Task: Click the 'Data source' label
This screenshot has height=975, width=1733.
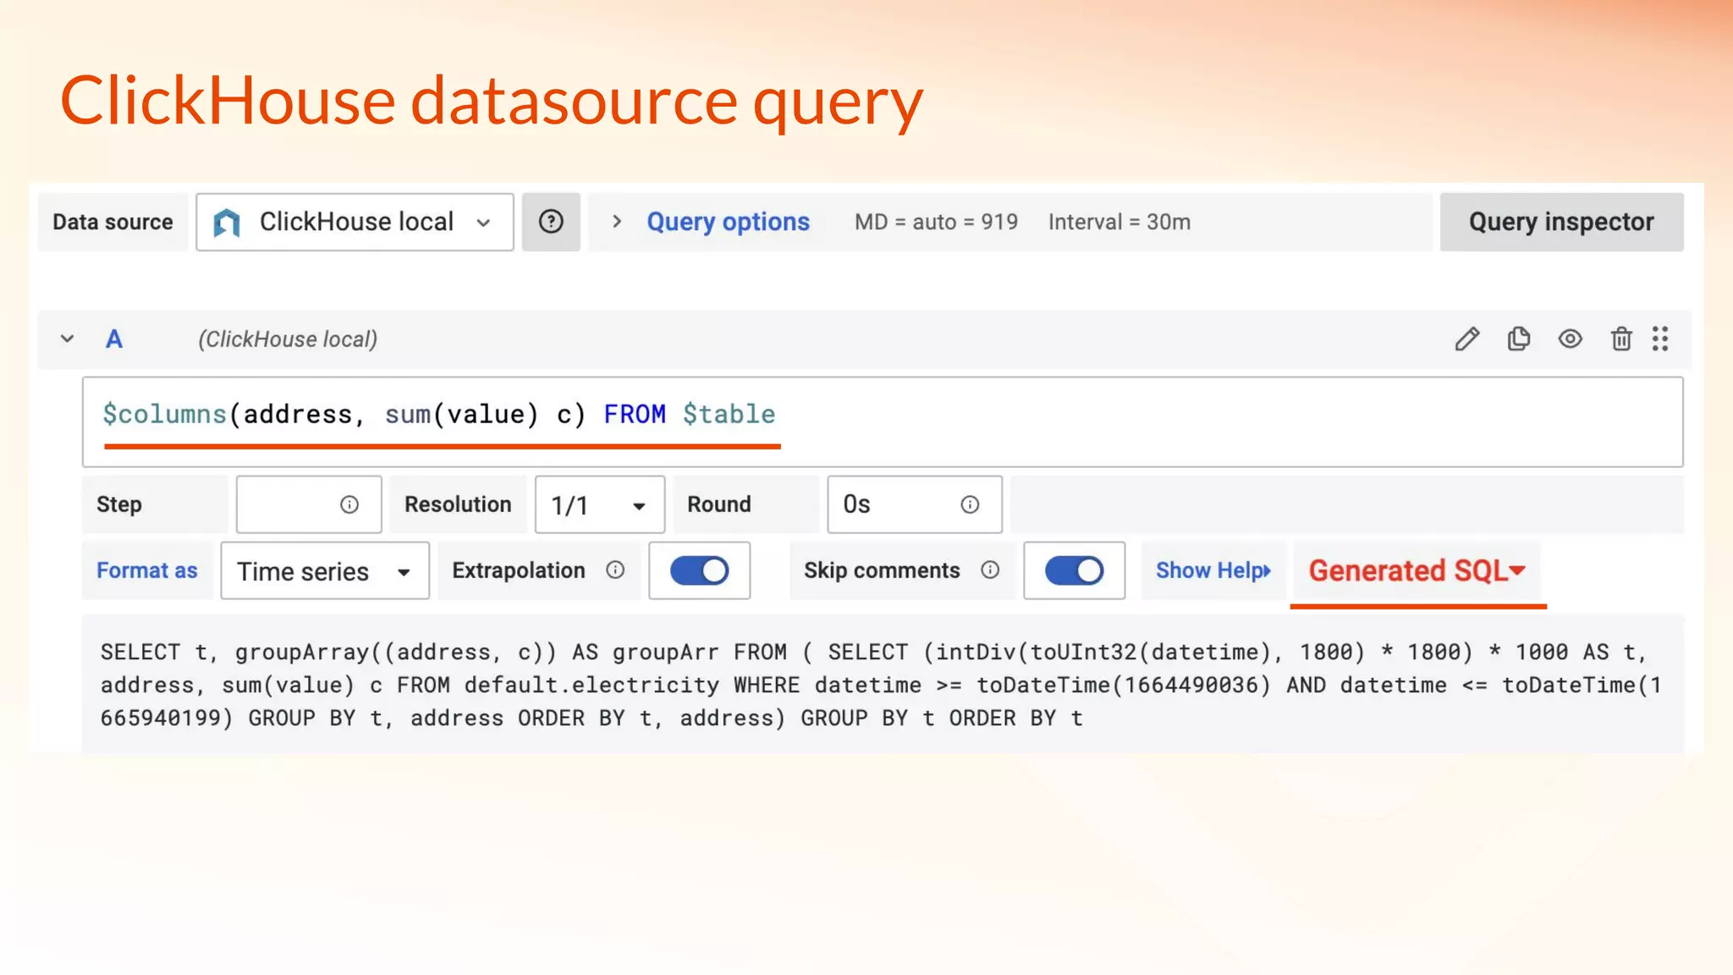Action: (x=113, y=222)
